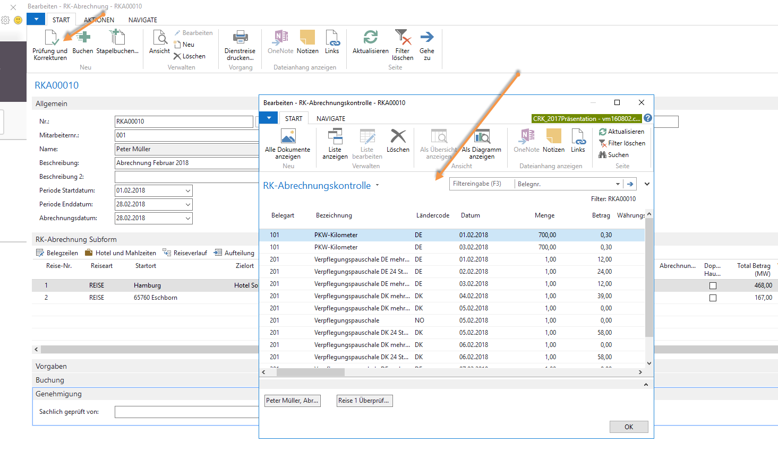Toggle Dop. Hau. checkbox for 167,00 row
This screenshot has height=460, width=778.
(x=713, y=298)
